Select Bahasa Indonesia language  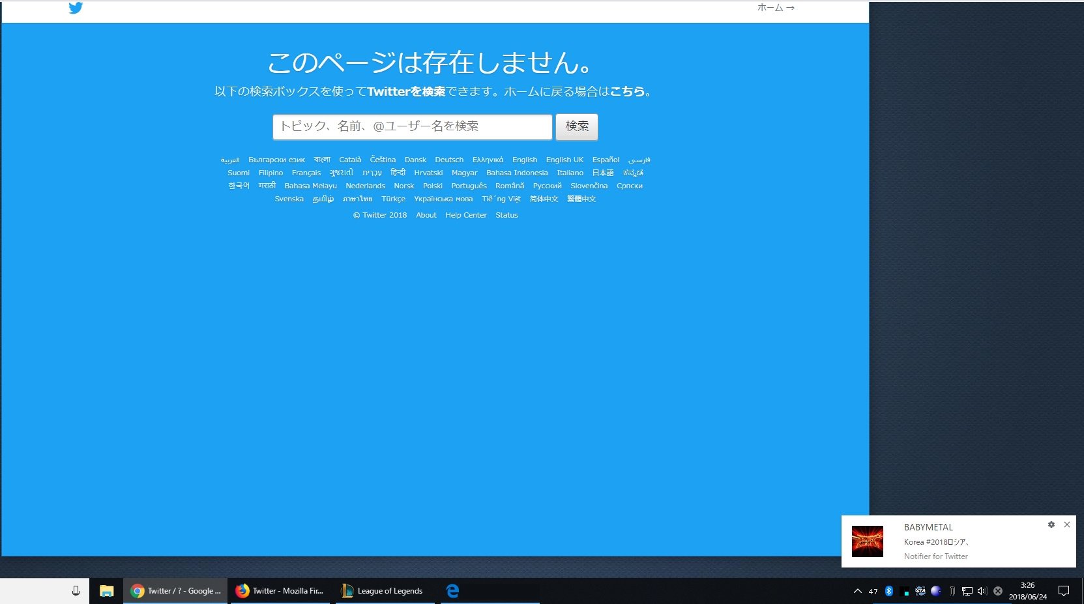click(517, 173)
